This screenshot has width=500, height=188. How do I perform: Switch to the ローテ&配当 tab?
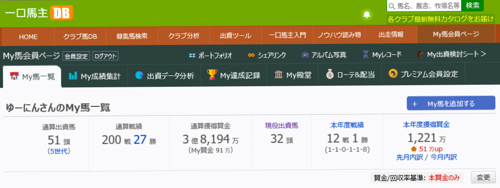click(x=350, y=75)
